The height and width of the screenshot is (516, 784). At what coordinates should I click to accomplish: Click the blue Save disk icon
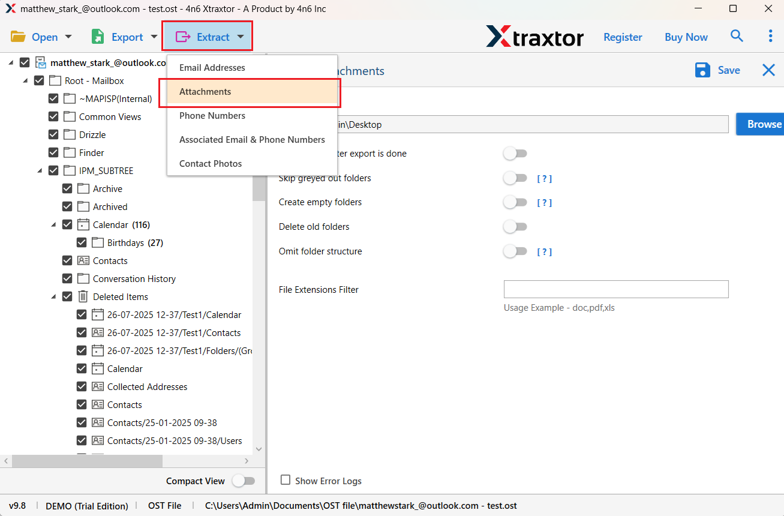click(702, 70)
